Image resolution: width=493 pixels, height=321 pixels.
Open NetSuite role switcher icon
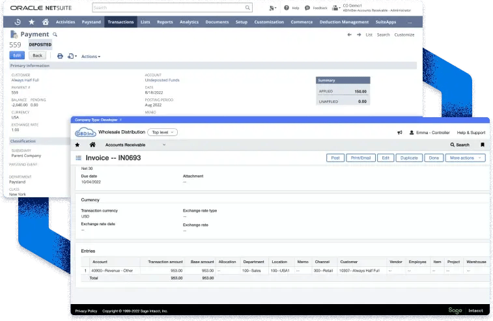pyautogui.click(x=336, y=8)
